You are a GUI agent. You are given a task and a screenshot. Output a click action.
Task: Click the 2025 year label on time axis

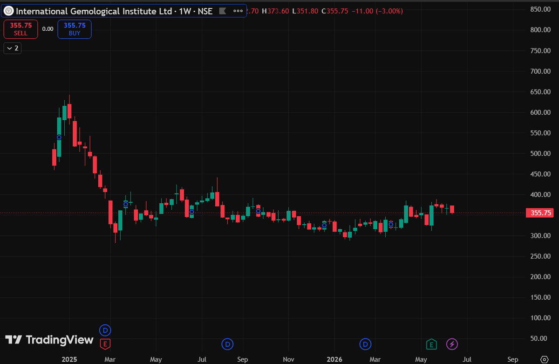[x=69, y=359]
